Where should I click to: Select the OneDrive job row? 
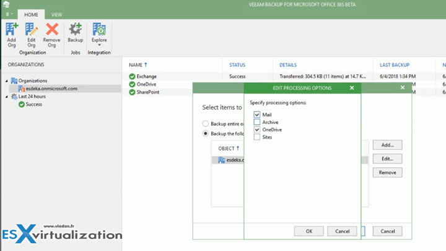click(x=146, y=84)
